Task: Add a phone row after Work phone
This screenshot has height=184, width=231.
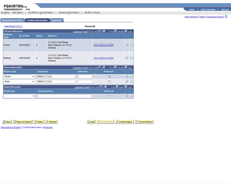Action: pos(127,81)
